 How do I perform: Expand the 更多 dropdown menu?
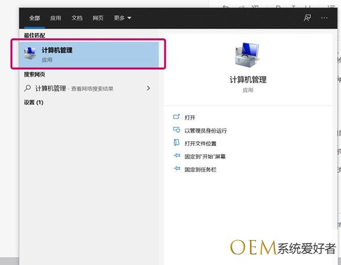point(122,18)
